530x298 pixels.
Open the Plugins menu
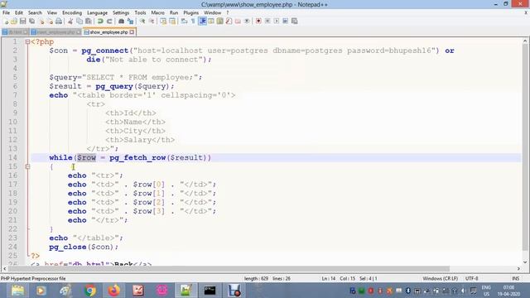[191, 13]
